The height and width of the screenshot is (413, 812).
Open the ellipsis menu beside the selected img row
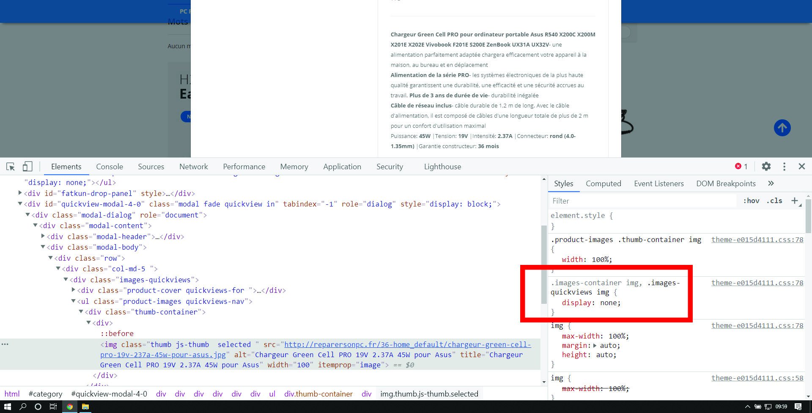tap(5, 344)
